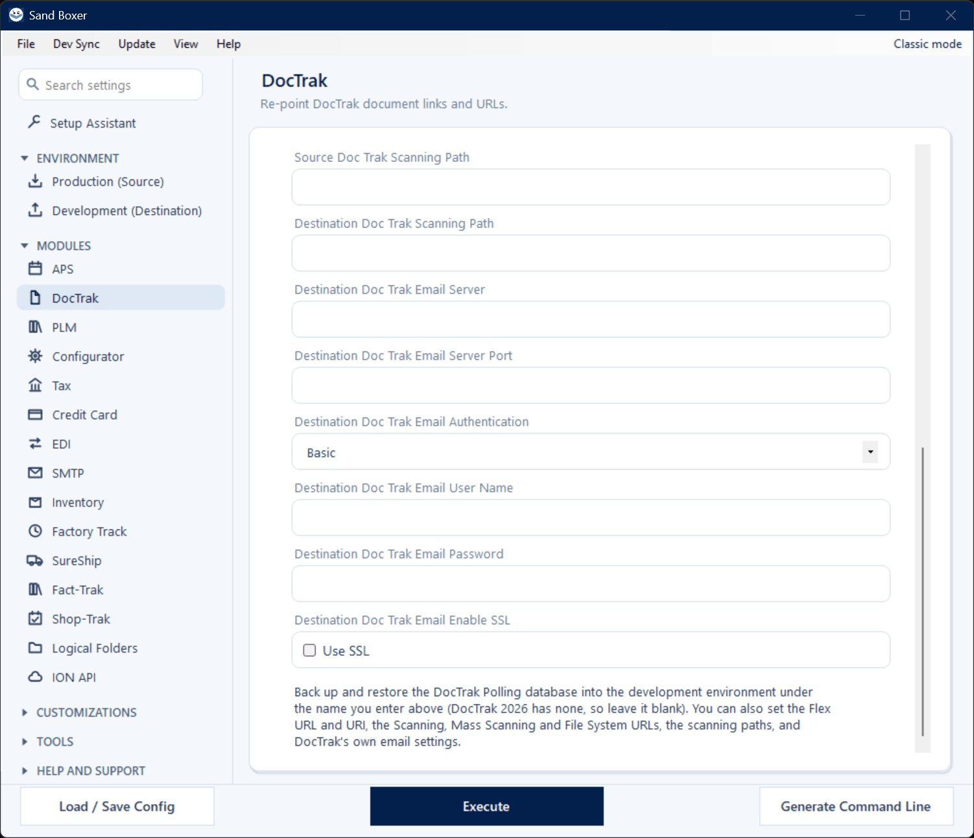Click the Production (Source) download icon

point(35,181)
